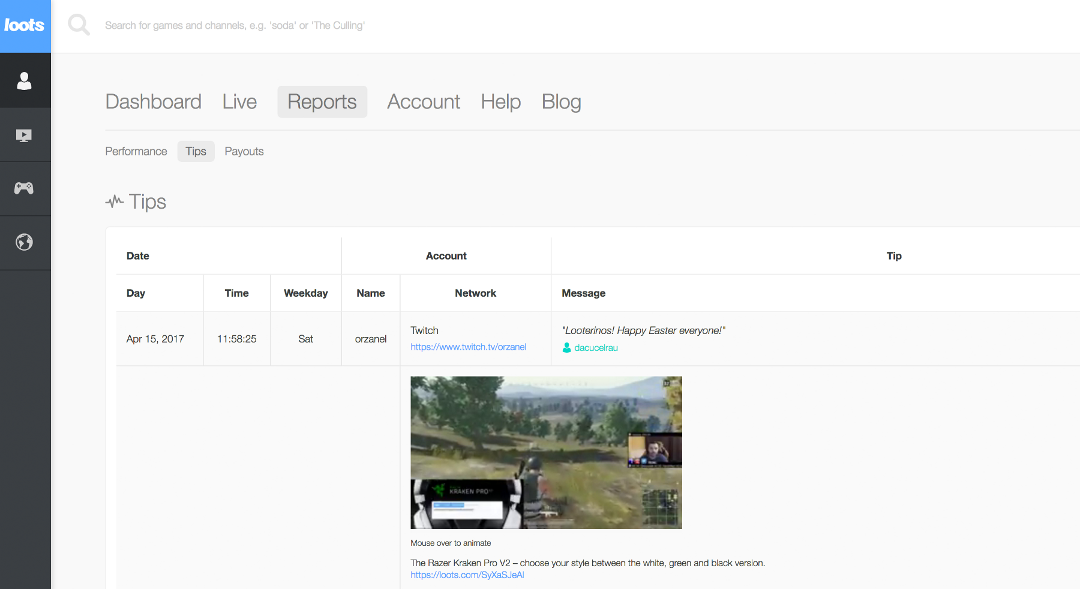
Task: Click the Tips section heading
Action: pos(148,202)
